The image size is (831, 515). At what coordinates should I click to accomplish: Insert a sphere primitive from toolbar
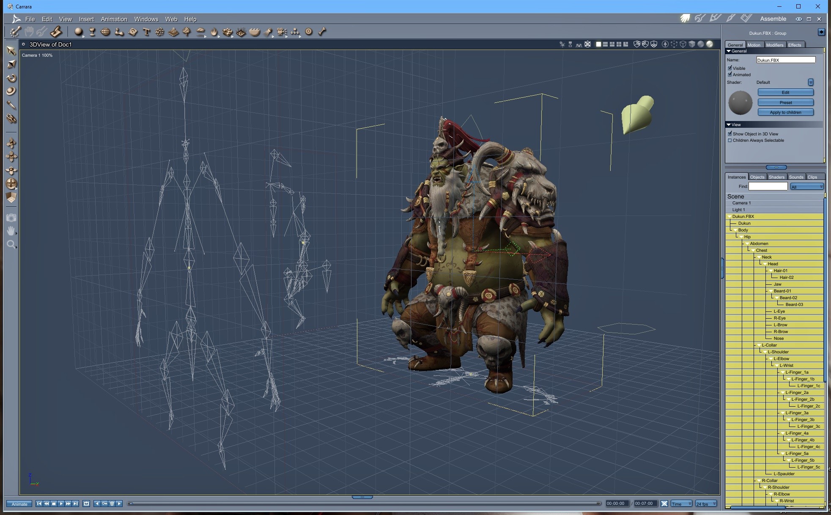(x=78, y=32)
